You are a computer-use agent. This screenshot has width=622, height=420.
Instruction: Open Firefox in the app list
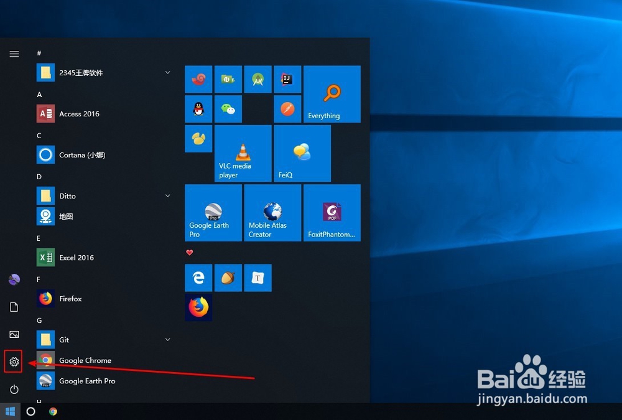tap(104, 299)
